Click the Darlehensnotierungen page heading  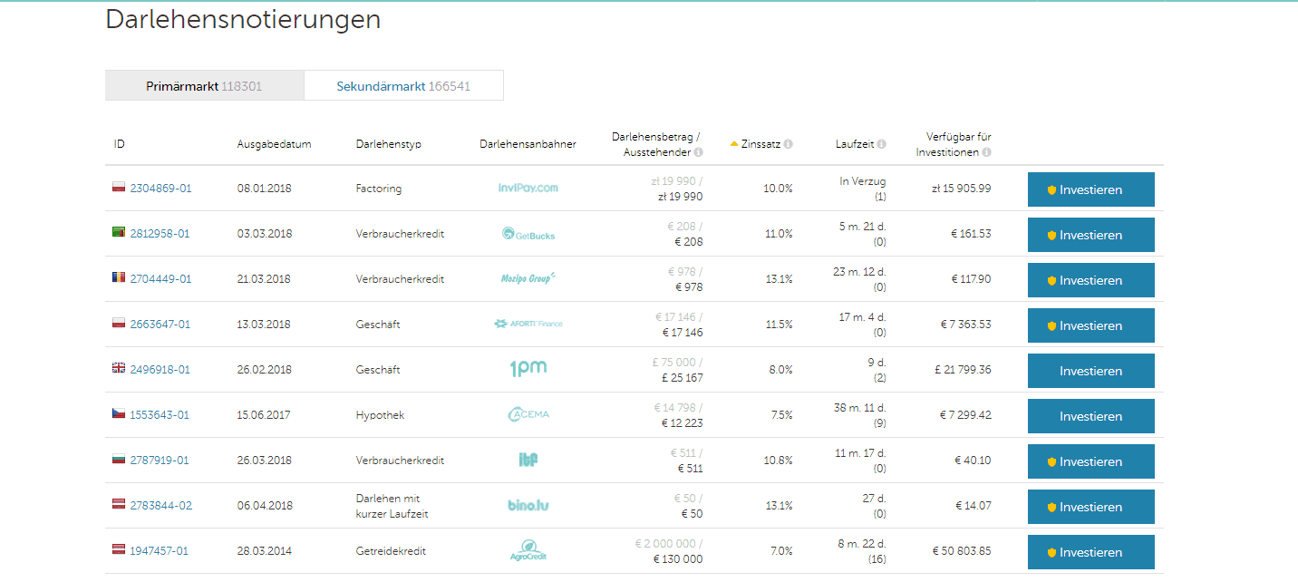point(243,20)
